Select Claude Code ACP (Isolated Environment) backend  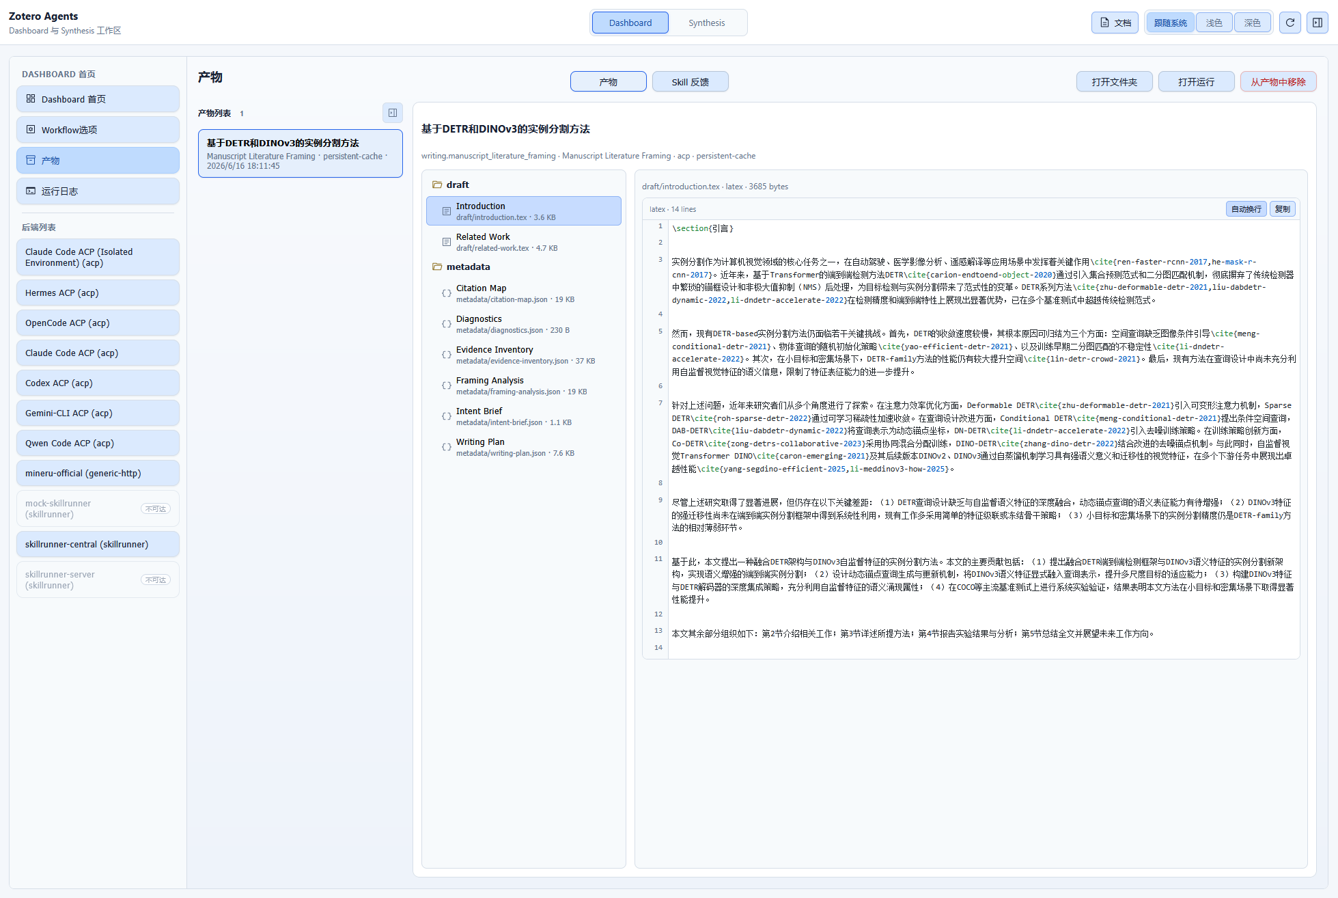coord(98,257)
